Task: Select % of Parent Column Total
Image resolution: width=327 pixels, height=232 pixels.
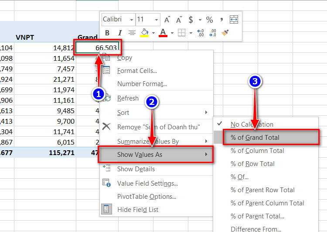Action: tap(266, 203)
